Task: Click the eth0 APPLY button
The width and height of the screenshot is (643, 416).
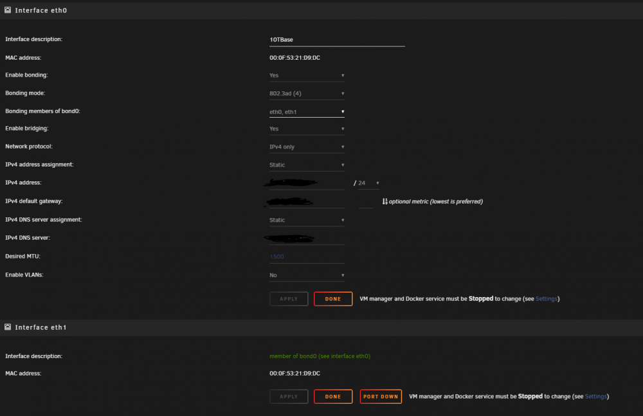Action: (289, 299)
